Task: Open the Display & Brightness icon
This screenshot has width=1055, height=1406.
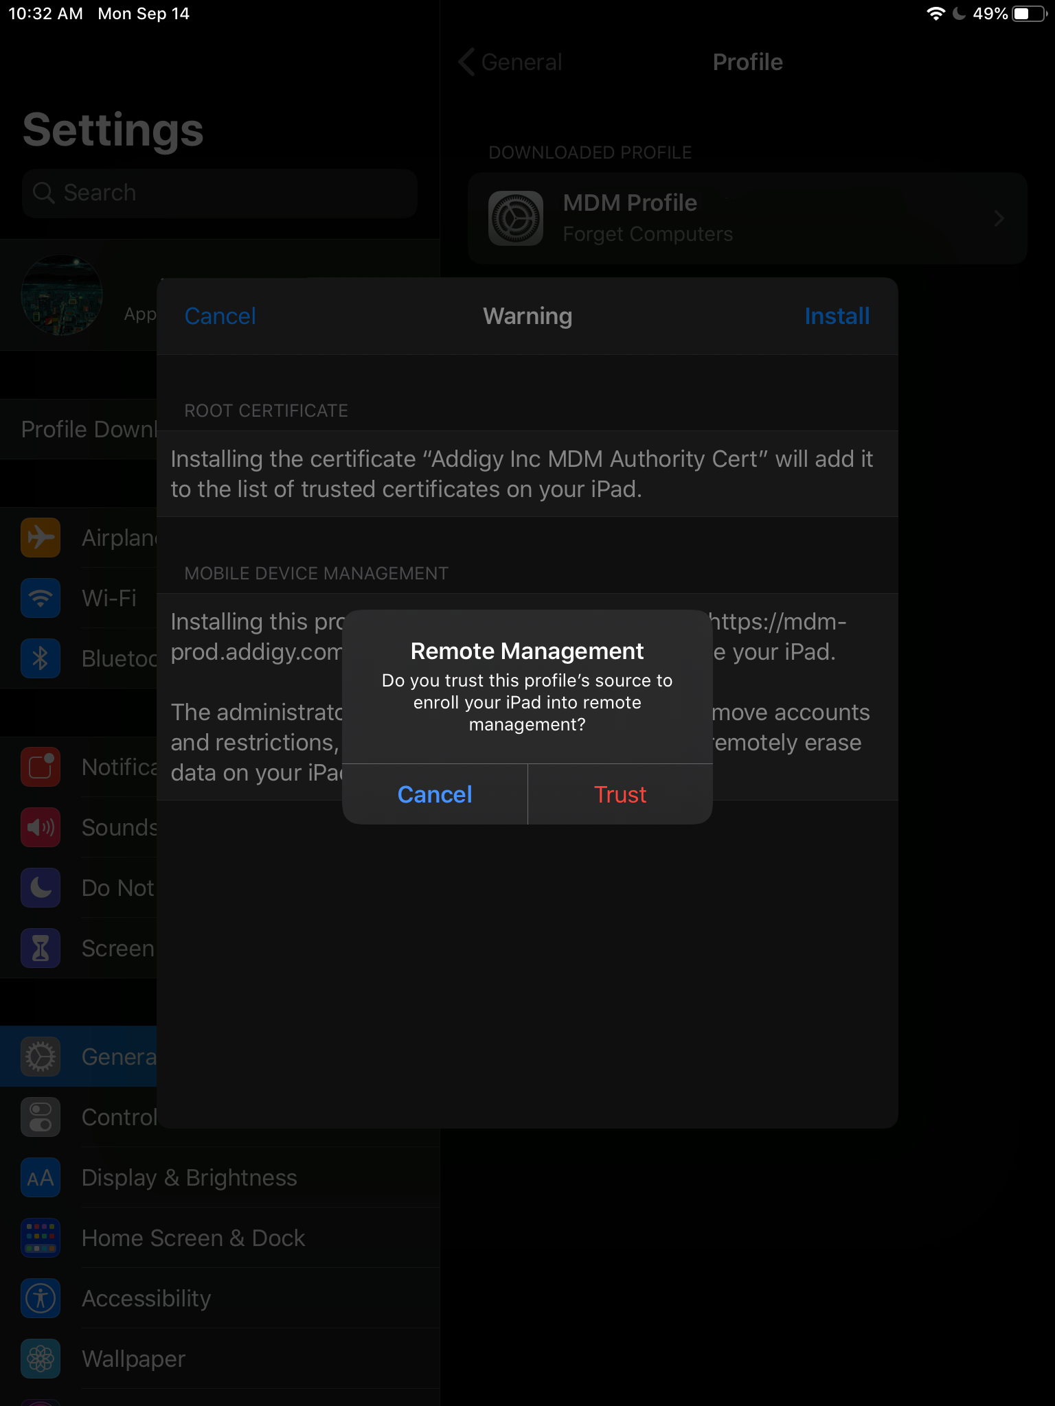Action: pos(41,1177)
